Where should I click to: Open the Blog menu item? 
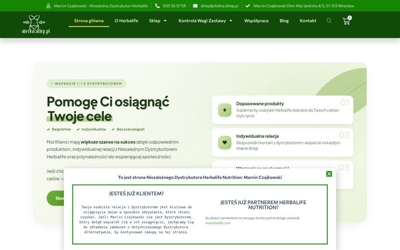[x=284, y=21]
